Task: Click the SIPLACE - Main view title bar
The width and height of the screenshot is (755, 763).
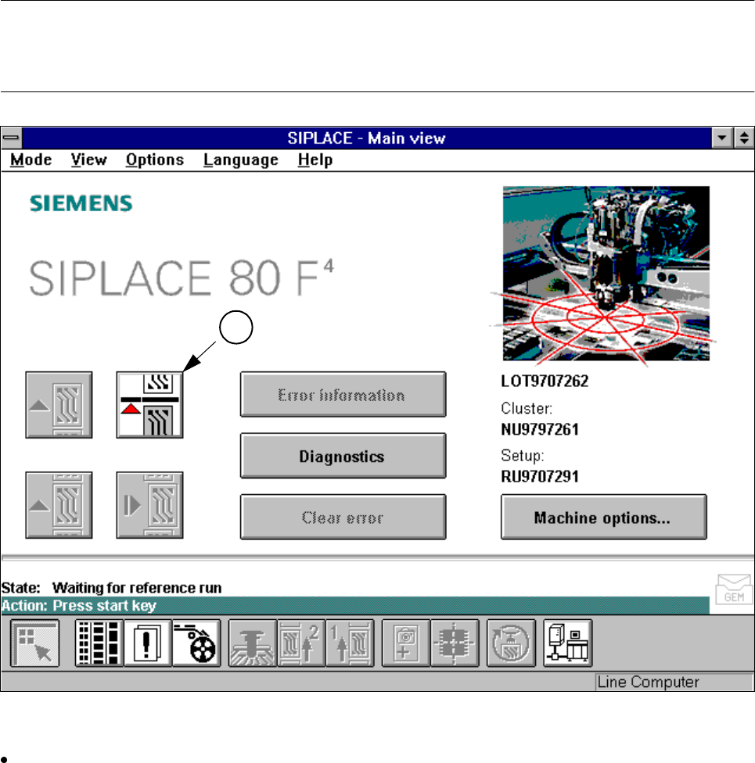Action: point(366,138)
